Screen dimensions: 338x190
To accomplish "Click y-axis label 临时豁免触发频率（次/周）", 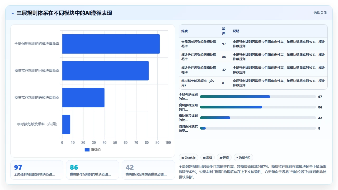I will click(x=37, y=124).
